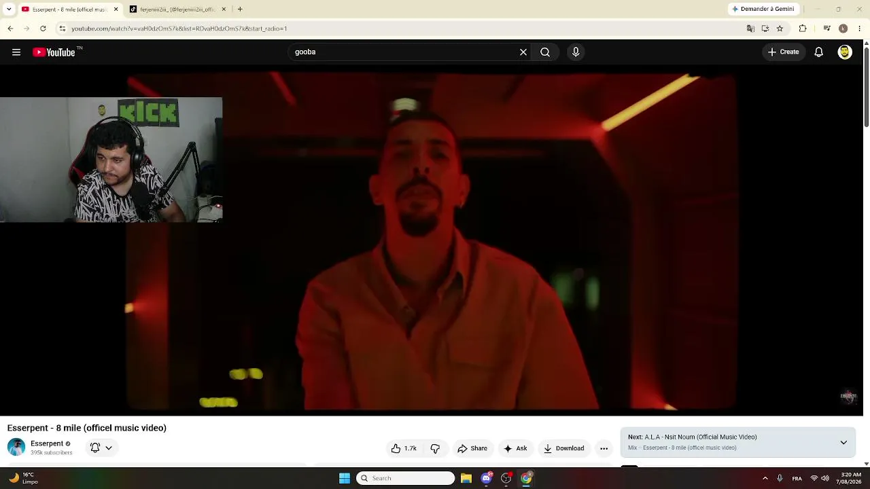Click the browser address bar URL
Screen dimensions: 870x489
[x=179, y=29]
